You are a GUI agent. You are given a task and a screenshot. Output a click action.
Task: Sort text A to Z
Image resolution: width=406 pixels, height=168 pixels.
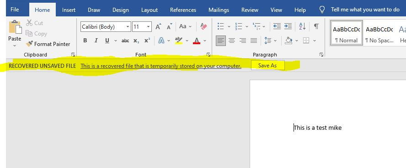tap(302, 26)
